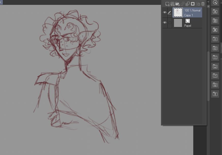Open the frame layout material folder
Screen dimensions: 222x155
pos(215,48)
